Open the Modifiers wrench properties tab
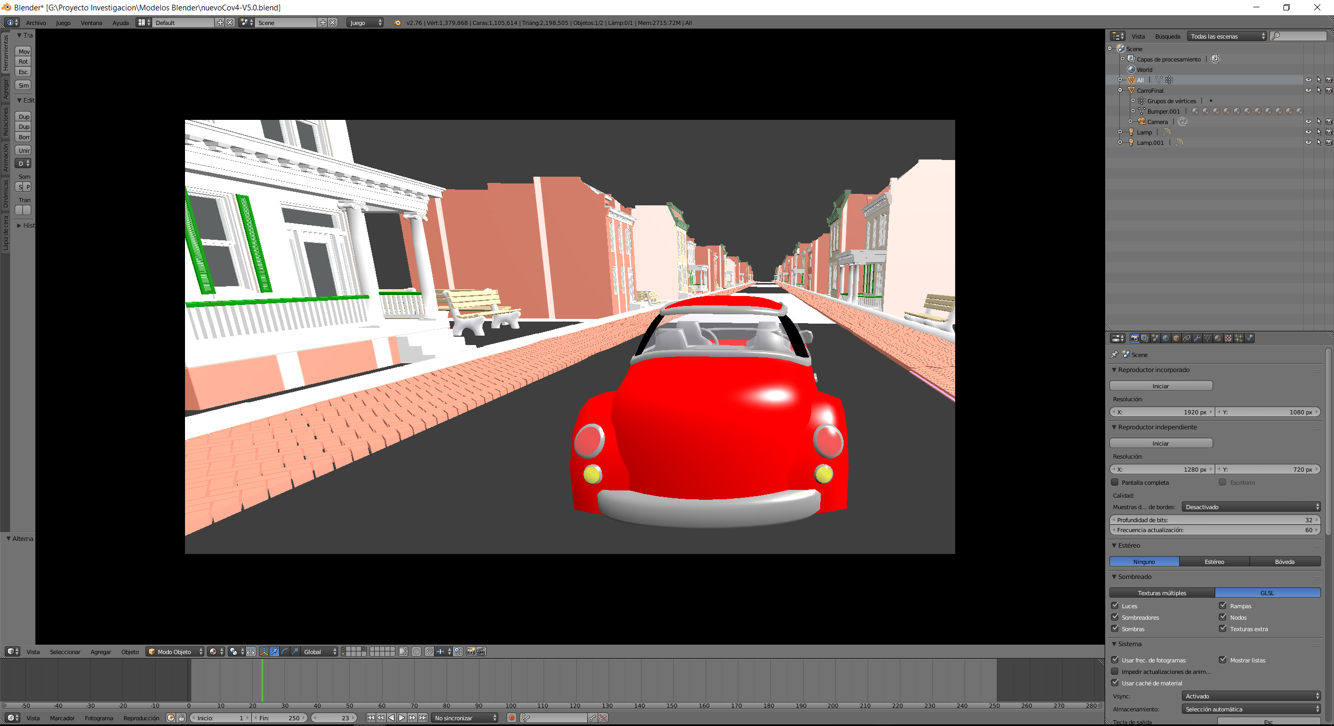This screenshot has height=726, width=1334. [x=1197, y=338]
